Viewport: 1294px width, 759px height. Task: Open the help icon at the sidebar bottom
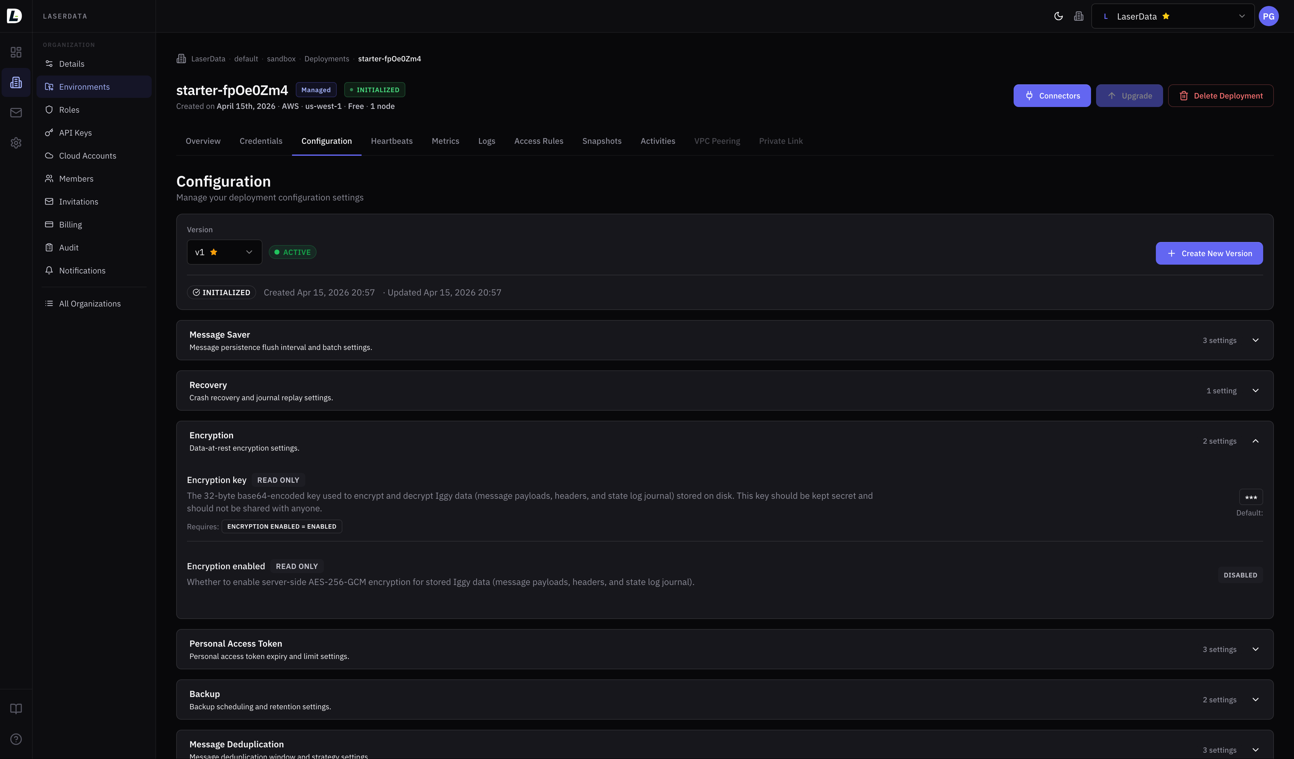click(x=16, y=739)
